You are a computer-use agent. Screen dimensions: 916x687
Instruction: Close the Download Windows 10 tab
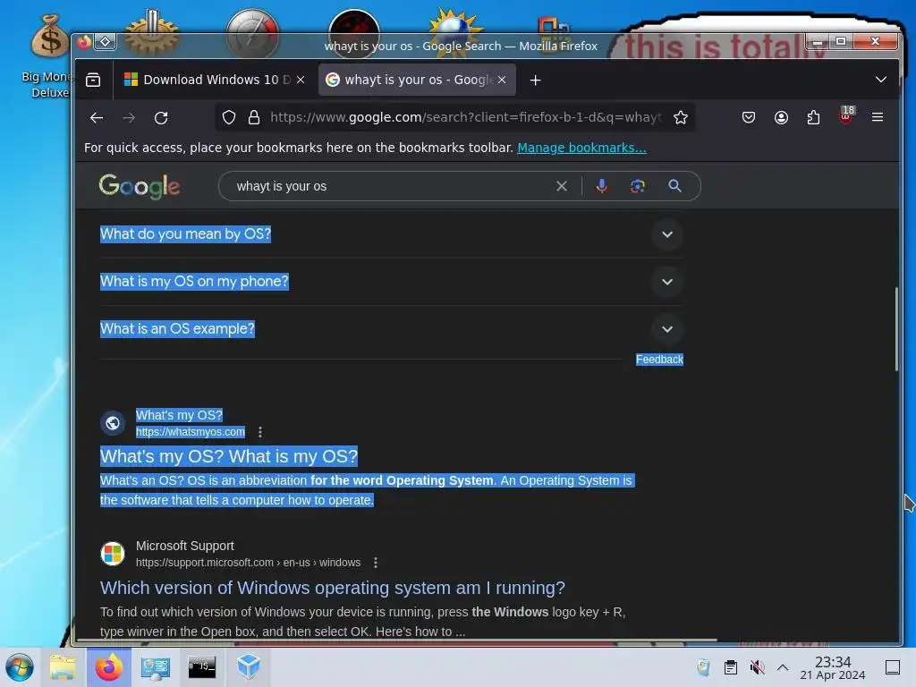click(x=301, y=80)
